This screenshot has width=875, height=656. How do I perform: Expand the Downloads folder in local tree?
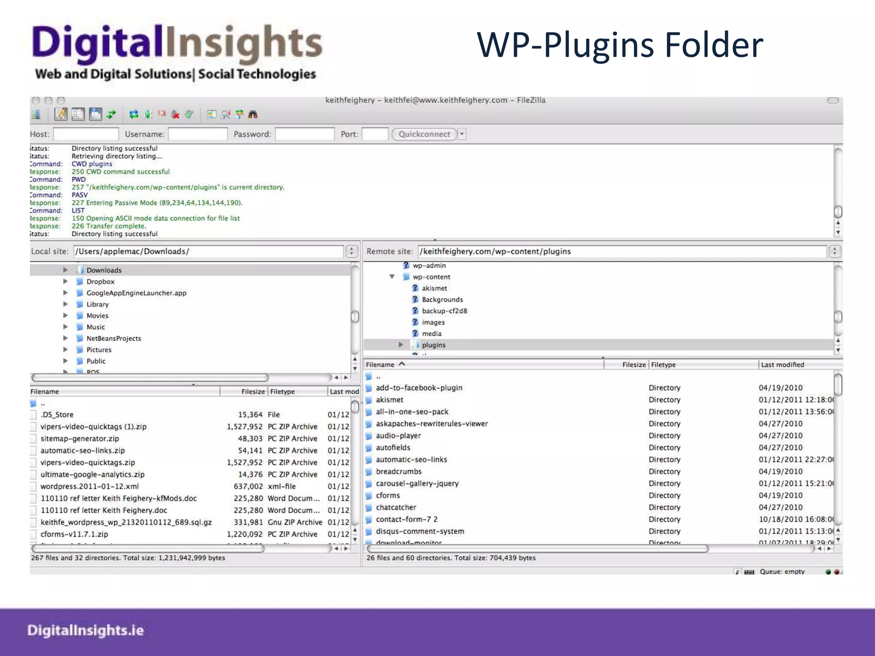coord(65,270)
